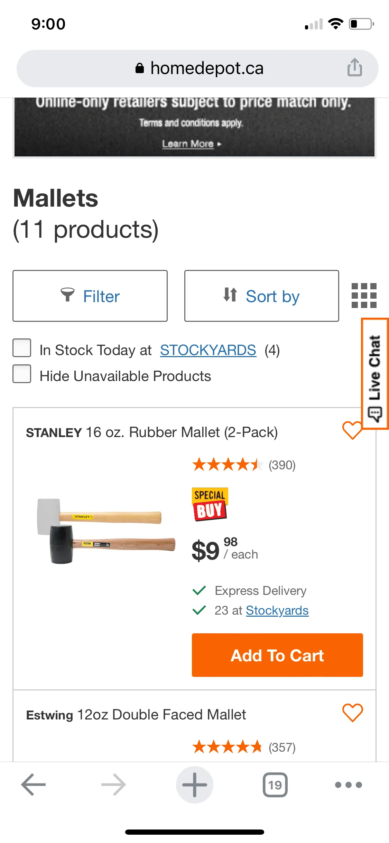
Task: Open the Sort by menu
Action: 261,296
